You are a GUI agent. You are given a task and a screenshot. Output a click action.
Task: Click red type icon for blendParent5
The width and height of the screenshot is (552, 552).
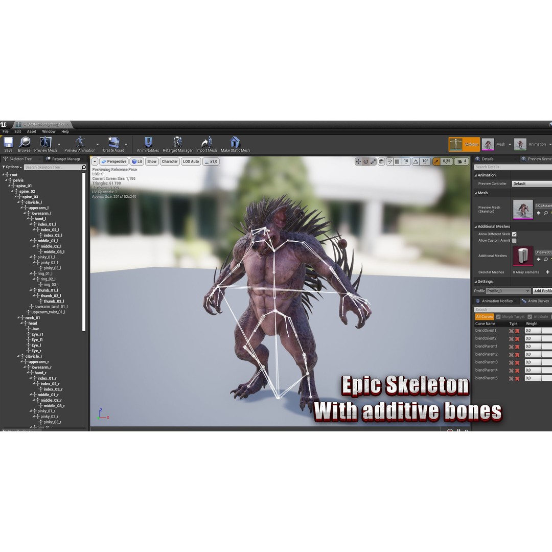click(x=517, y=379)
